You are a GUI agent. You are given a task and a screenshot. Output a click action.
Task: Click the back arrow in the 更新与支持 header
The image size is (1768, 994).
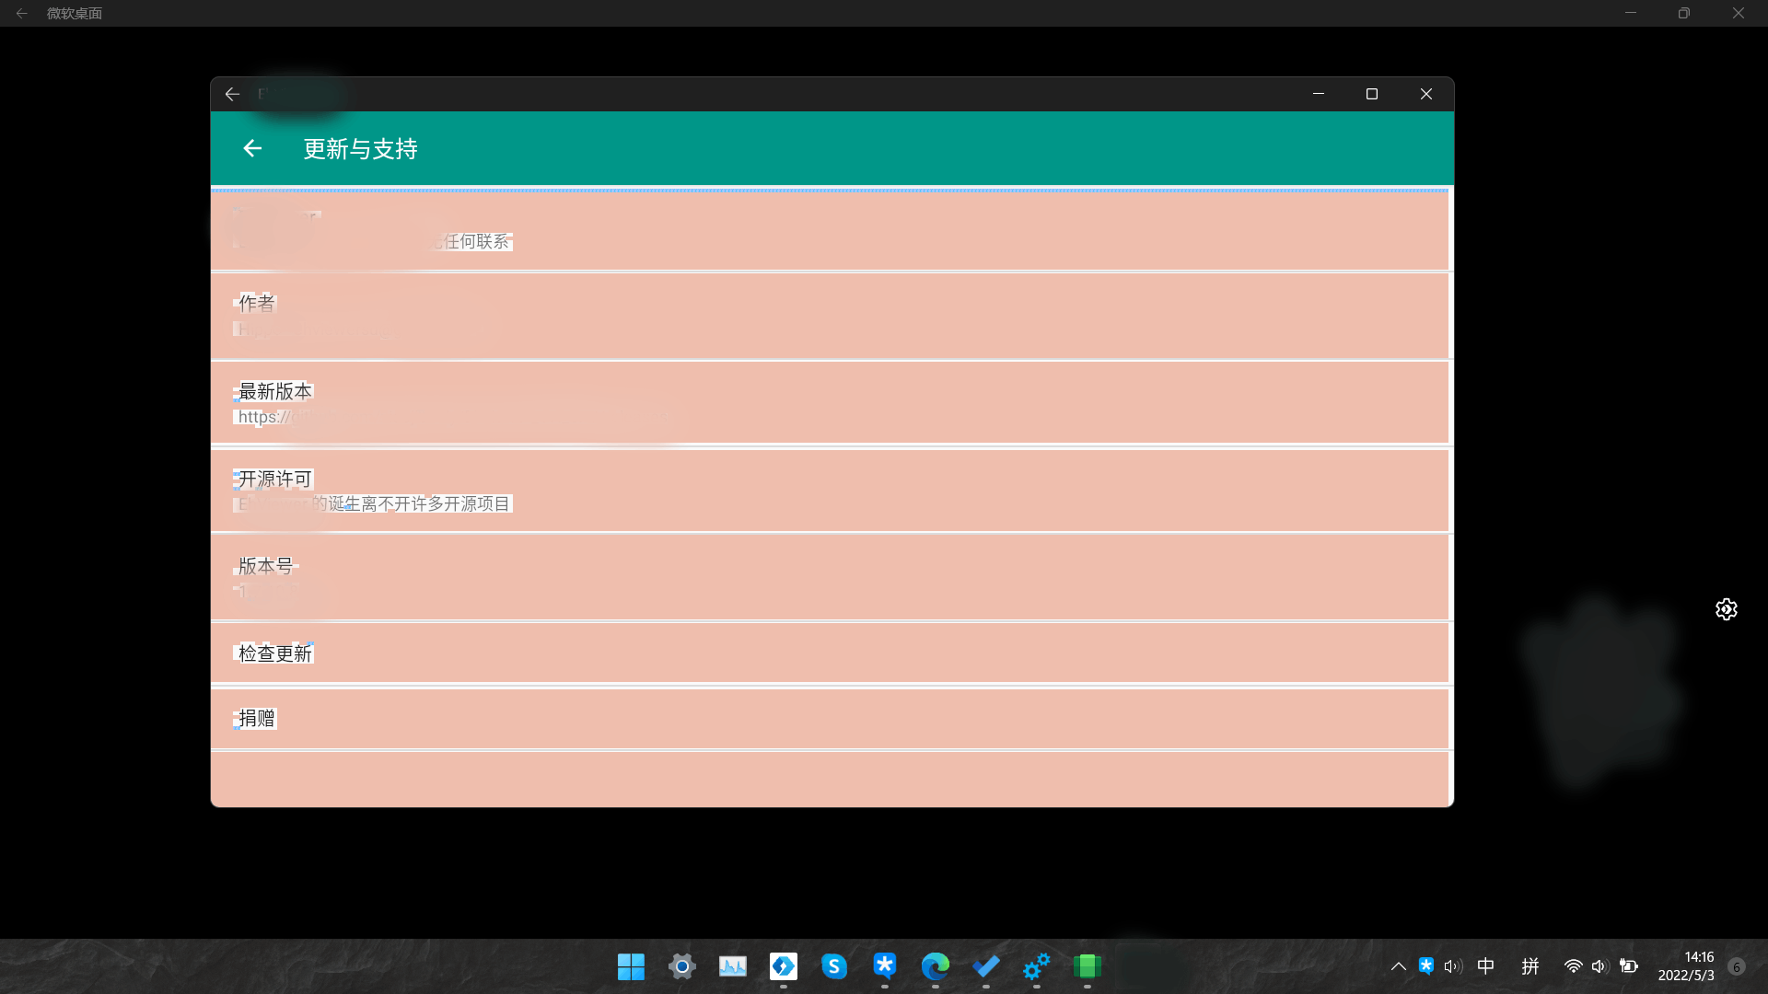[x=252, y=148]
